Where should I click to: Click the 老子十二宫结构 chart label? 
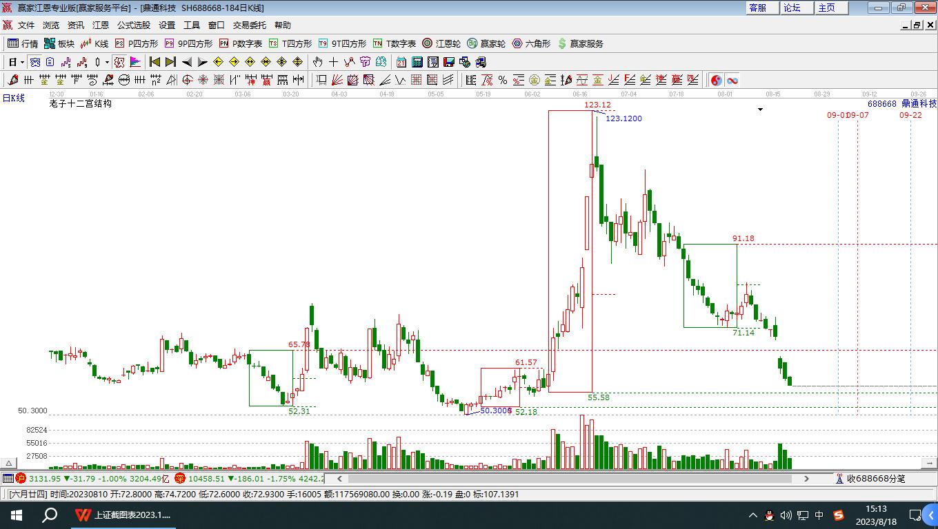pos(80,103)
